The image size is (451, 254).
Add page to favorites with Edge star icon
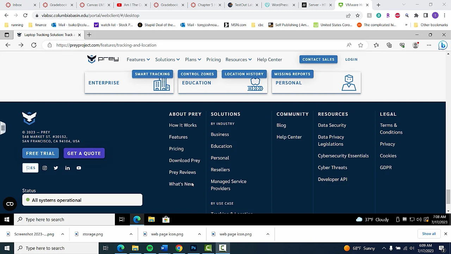click(x=360, y=45)
